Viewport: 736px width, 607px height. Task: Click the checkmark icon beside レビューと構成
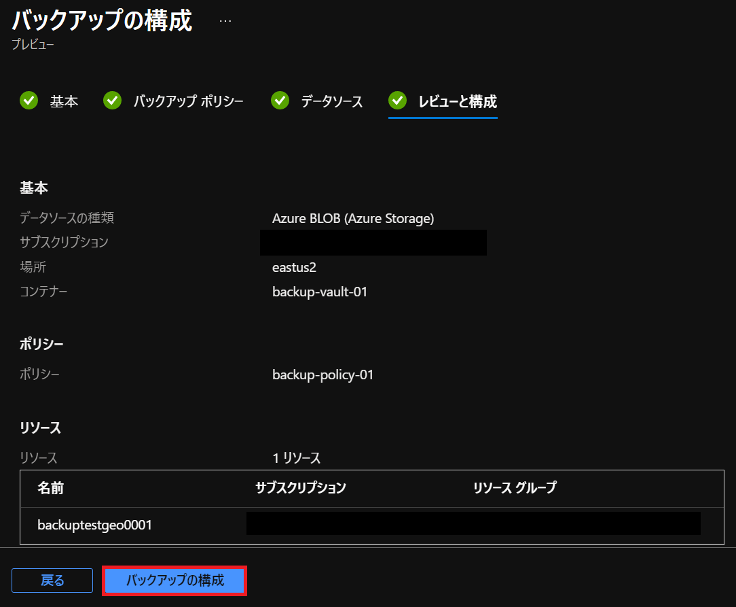click(x=398, y=101)
